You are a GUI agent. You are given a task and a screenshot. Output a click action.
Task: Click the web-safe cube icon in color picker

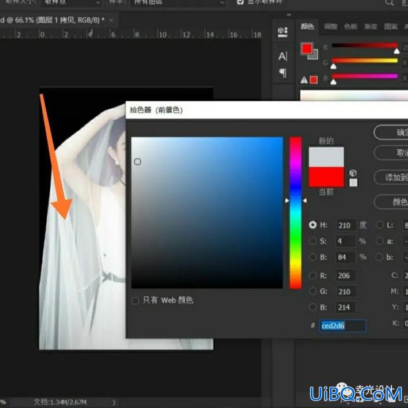(x=353, y=173)
